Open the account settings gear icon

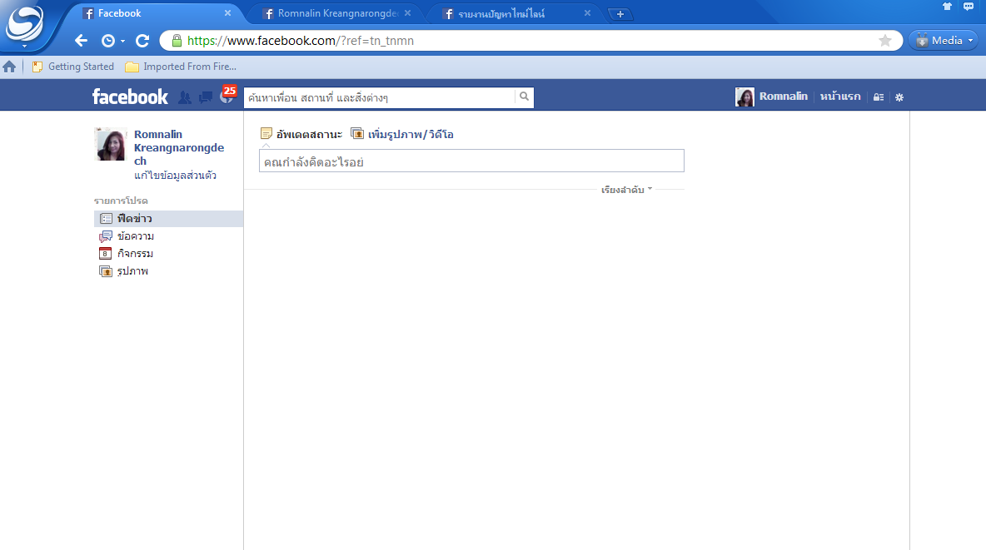click(899, 97)
